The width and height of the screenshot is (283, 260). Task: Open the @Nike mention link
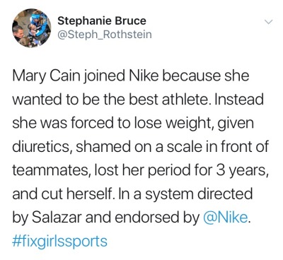click(x=225, y=217)
